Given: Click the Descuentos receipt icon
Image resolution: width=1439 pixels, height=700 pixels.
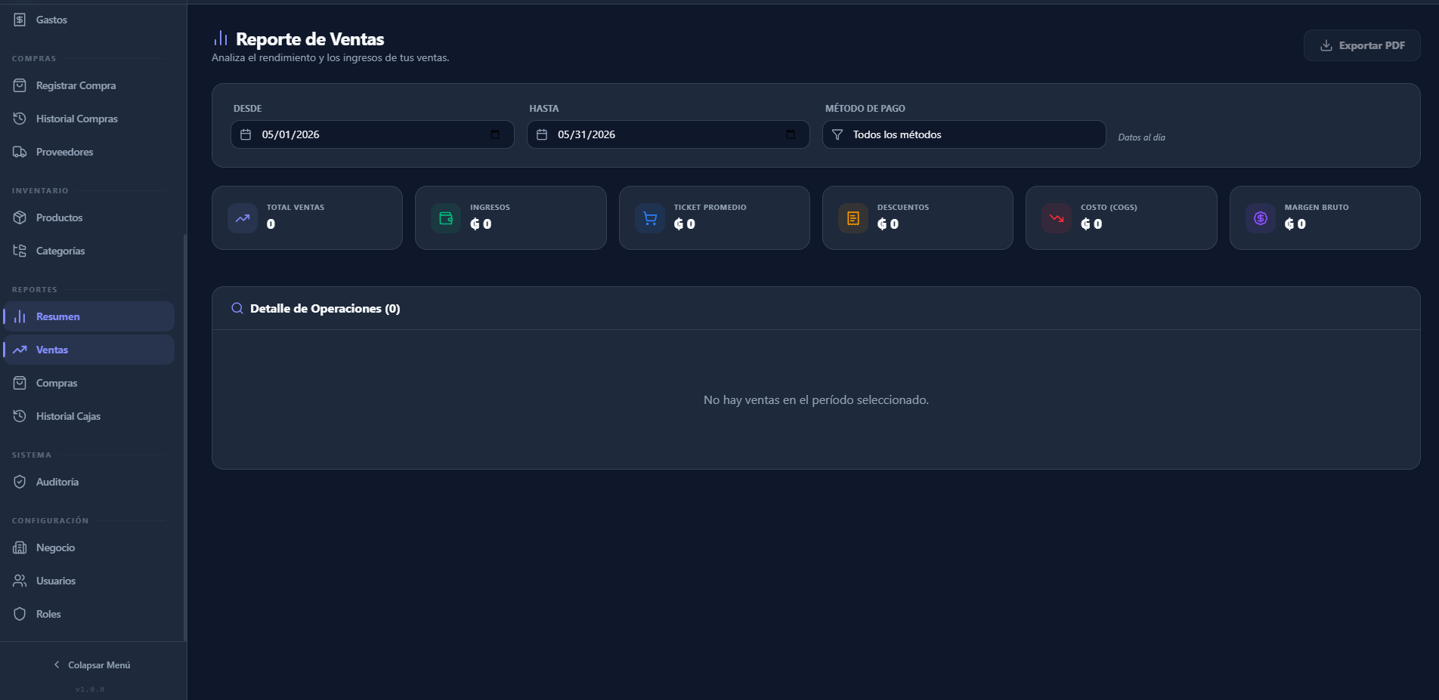Looking at the screenshot, I should click(x=853, y=218).
